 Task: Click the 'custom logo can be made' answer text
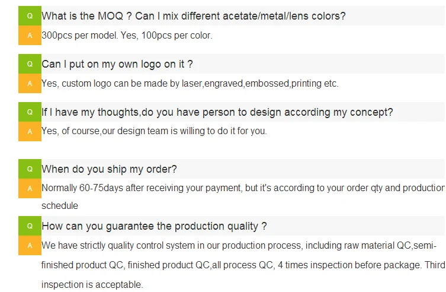[x=190, y=83]
